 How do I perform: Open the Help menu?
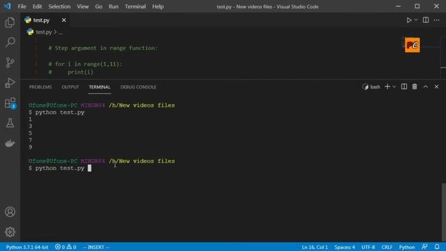coord(158,6)
